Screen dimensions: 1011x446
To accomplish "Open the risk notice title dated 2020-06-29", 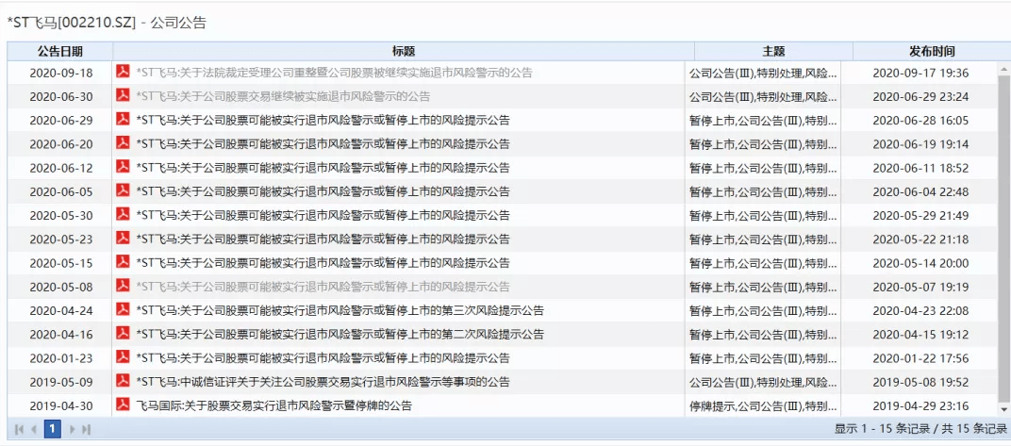I will [323, 121].
